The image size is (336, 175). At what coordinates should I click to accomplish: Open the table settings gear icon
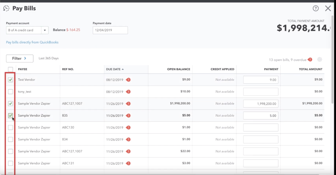[x=320, y=59]
